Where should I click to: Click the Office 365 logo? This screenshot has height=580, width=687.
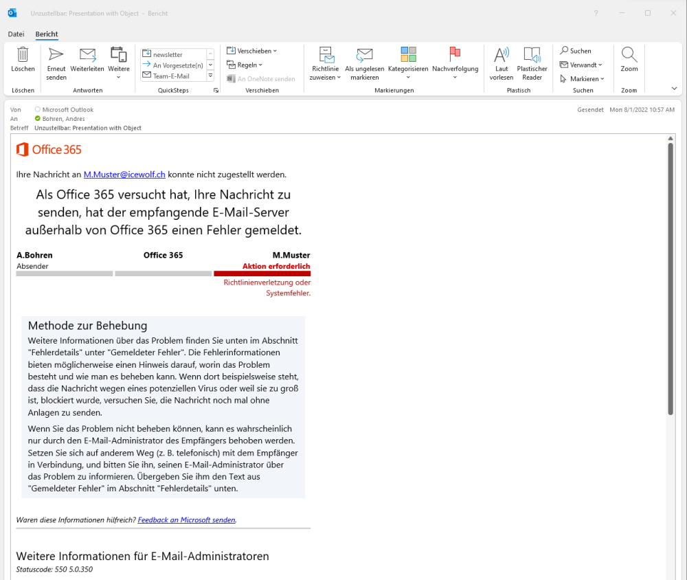pyautogui.click(x=49, y=150)
